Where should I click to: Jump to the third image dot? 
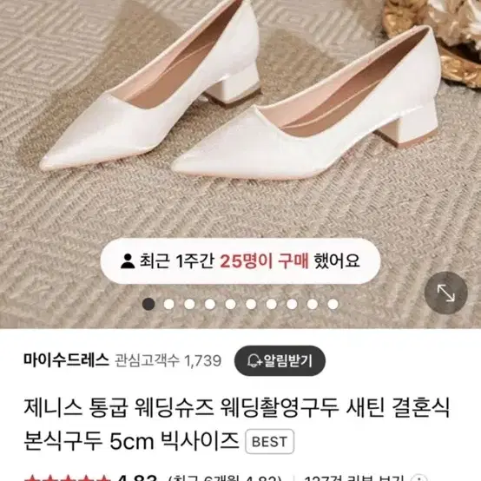[189, 304]
